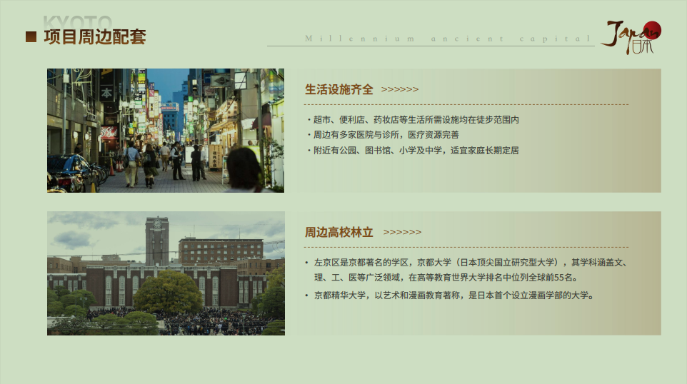Select the dashed divider under 周边高校林立

point(466,248)
